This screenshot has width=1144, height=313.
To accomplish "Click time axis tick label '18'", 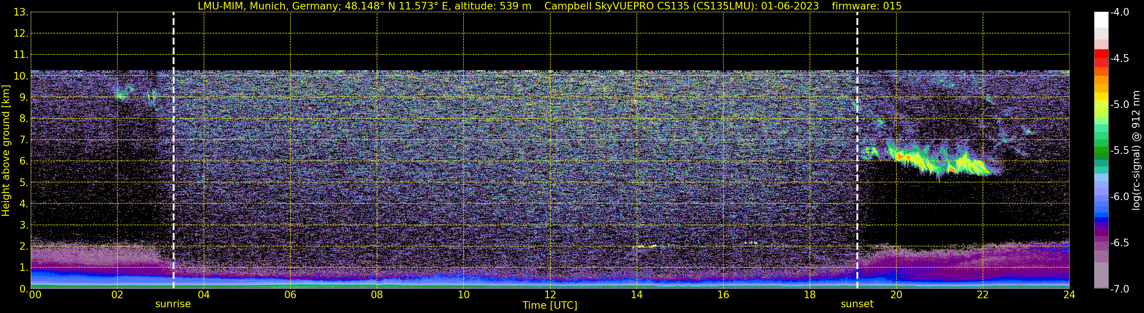I will pyautogui.click(x=810, y=295).
